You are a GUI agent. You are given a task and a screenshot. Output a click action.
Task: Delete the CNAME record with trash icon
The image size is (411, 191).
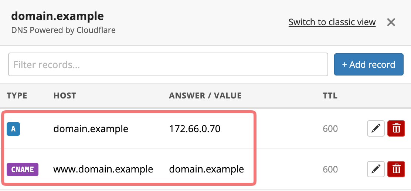click(x=396, y=169)
